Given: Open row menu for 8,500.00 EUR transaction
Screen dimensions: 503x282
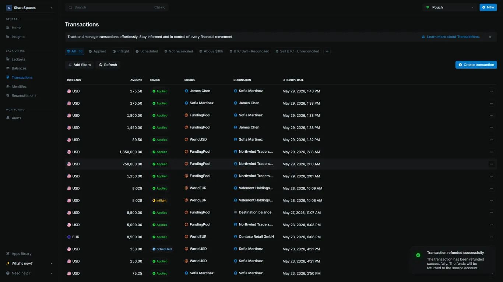Looking at the screenshot, I should pos(492,237).
